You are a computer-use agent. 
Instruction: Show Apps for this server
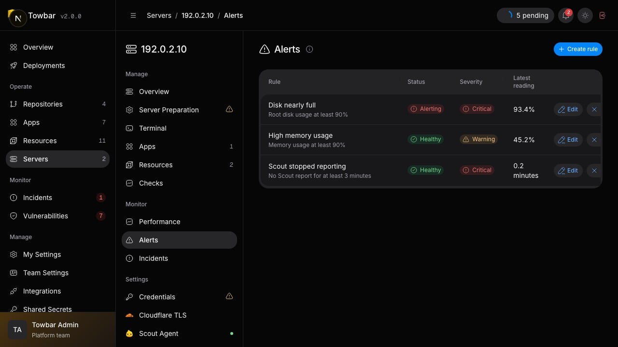(179, 147)
